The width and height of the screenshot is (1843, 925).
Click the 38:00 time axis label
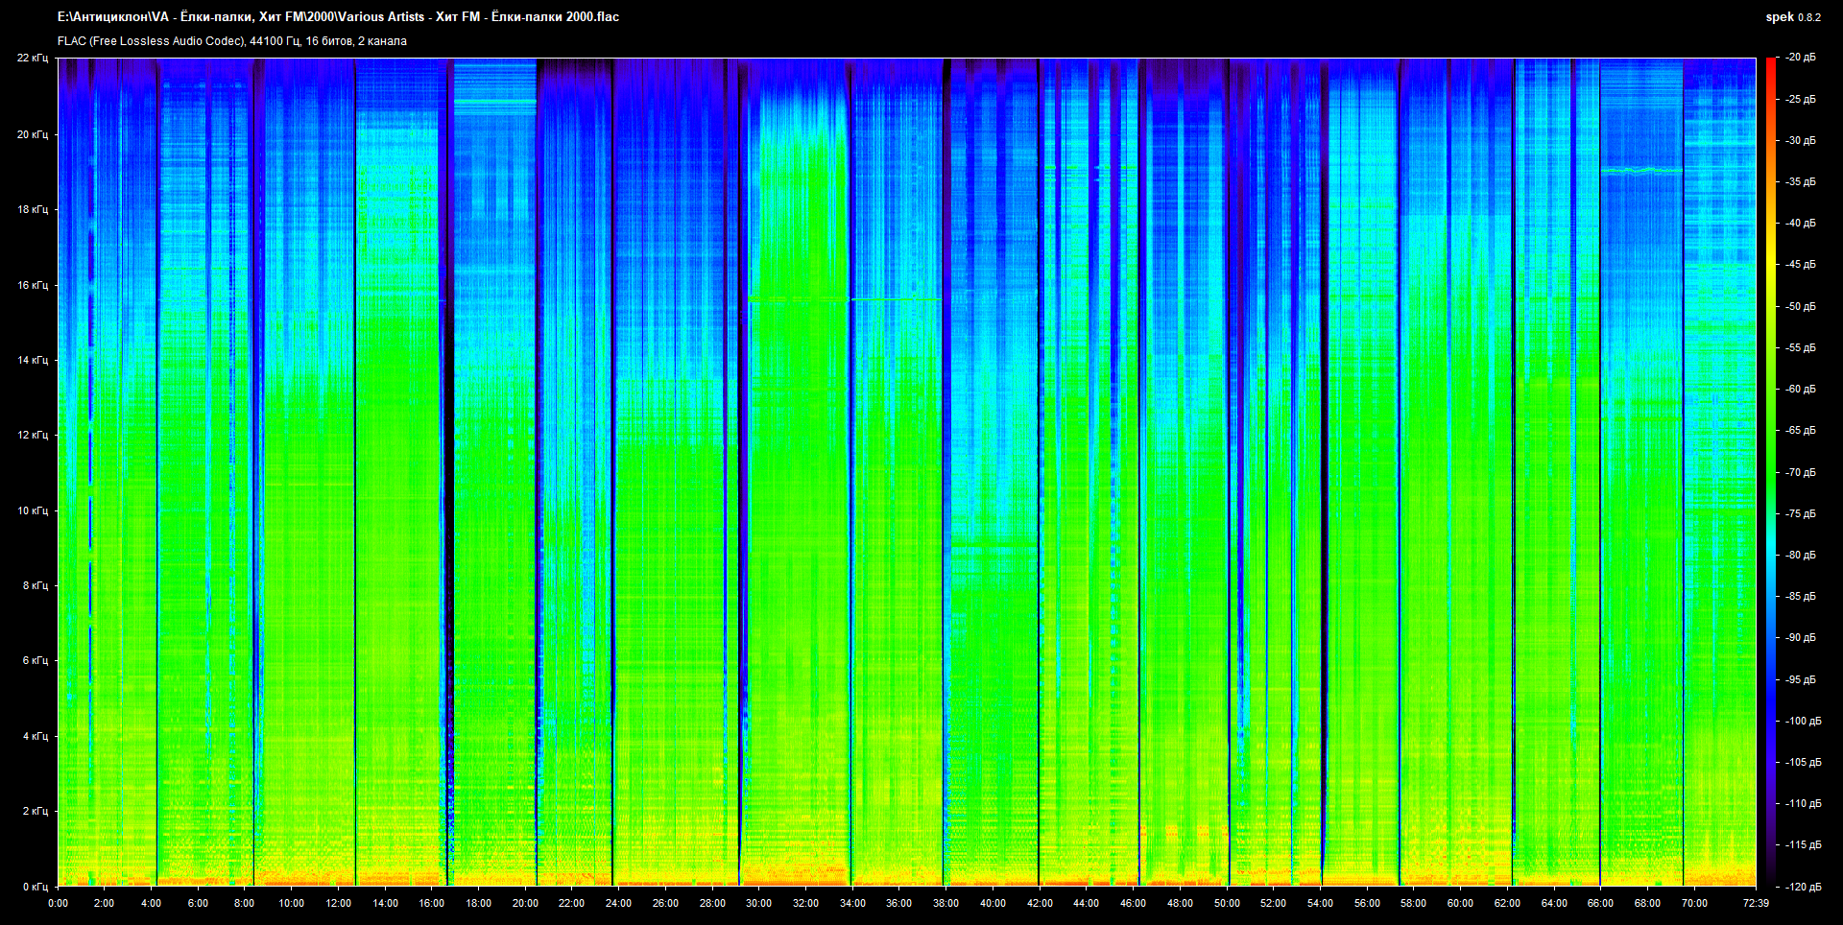[x=945, y=903]
